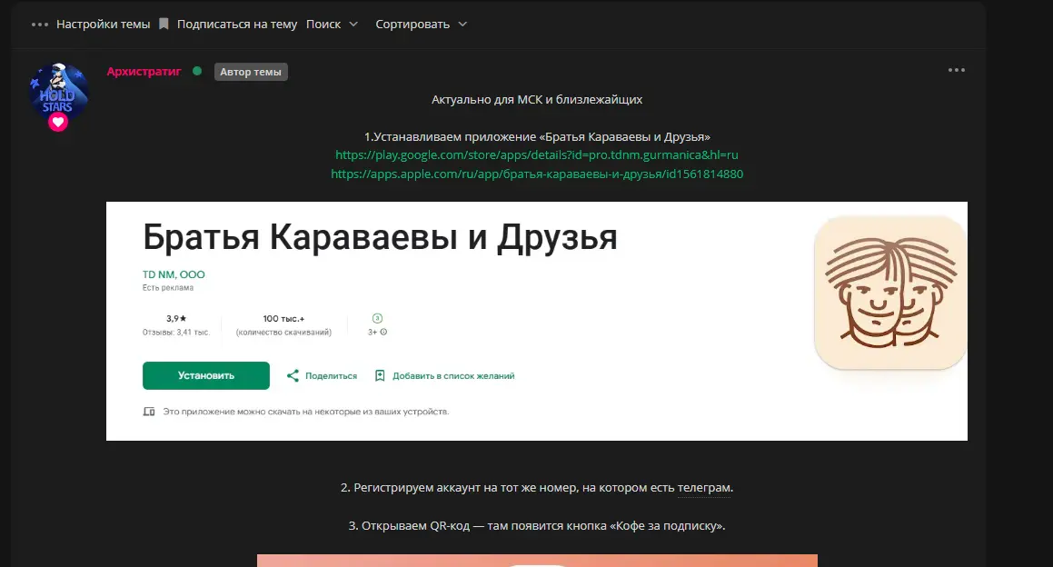Open the topic settings three-dots icon
This screenshot has height=567, width=1053.
pyautogui.click(x=40, y=25)
